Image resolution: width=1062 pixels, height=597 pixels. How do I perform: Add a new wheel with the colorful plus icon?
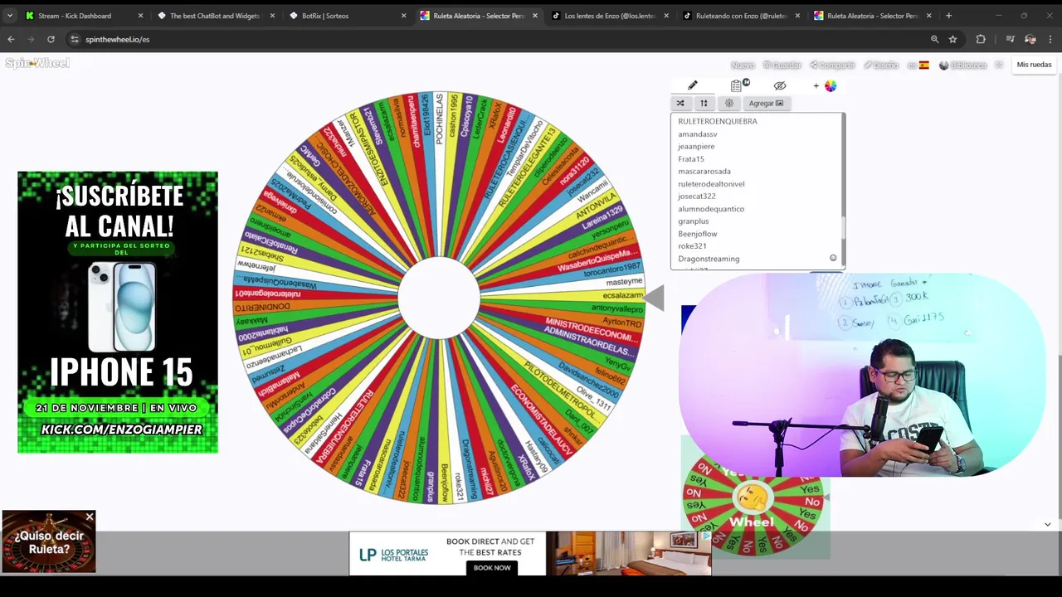coord(826,85)
